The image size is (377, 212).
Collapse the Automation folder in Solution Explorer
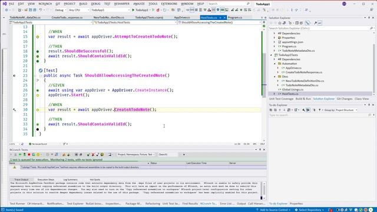pos(275,64)
